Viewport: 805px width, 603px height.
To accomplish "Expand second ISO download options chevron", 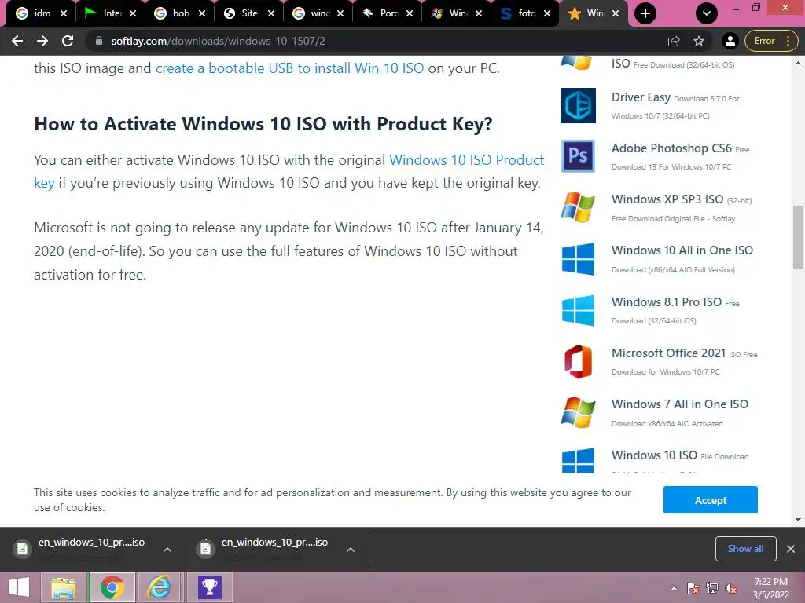I will coord(351,550).
